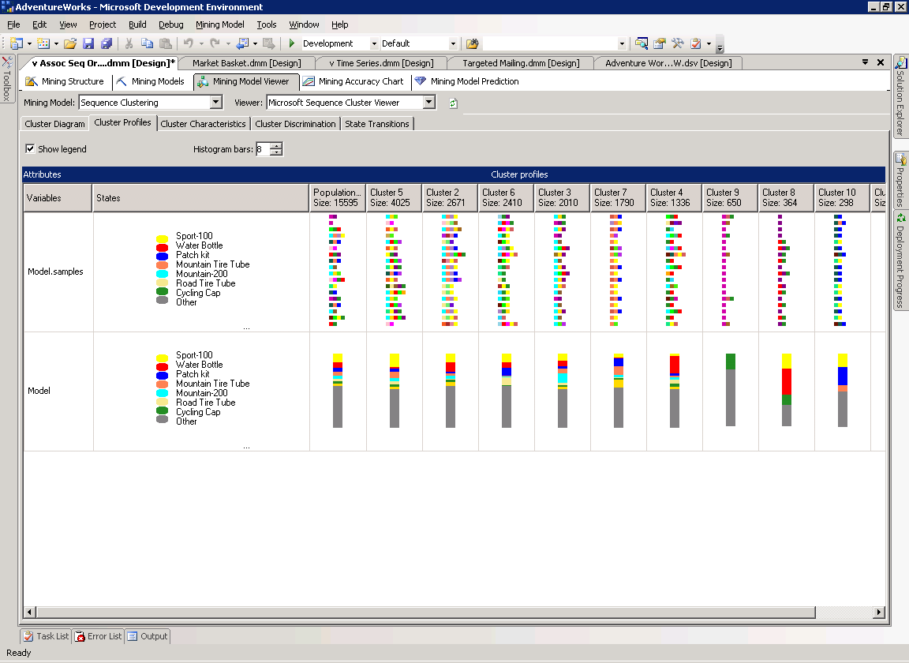Open the Debug menu
The width and height of the screenshot is (909, 663).
[x=171, y=24]
